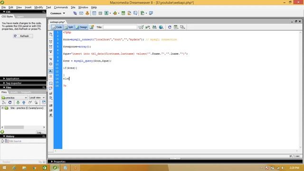Open the Site menu

pyautogui.click(x=73, y=8)
